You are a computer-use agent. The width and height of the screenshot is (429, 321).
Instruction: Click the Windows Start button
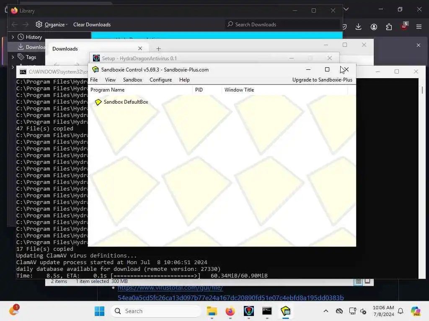pos(99,311)
